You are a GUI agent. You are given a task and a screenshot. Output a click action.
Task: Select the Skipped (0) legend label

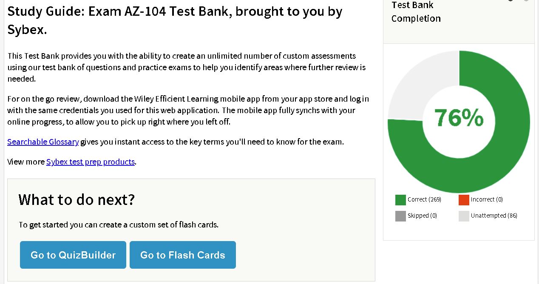[x=422, y=216]
